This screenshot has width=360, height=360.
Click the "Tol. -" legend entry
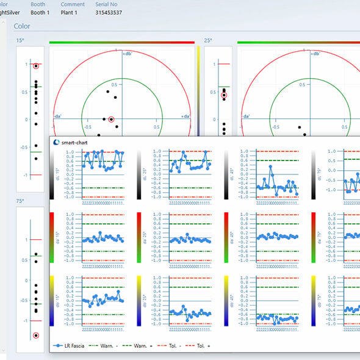[x=169, y=346]
